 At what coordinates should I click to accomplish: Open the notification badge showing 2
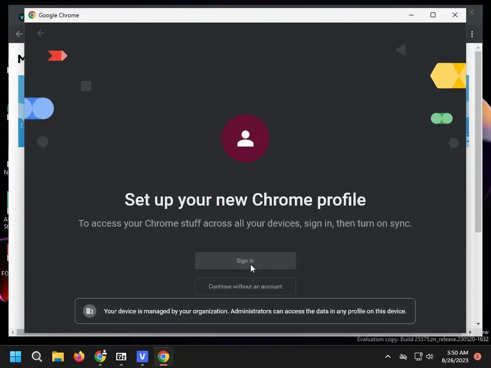[478, 356]
